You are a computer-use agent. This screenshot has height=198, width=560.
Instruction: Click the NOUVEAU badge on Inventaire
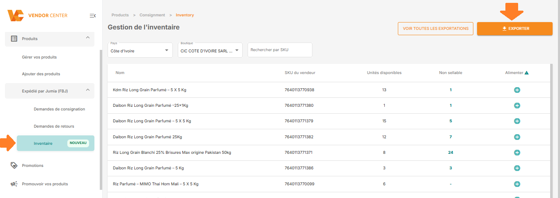tap(78, 143)
